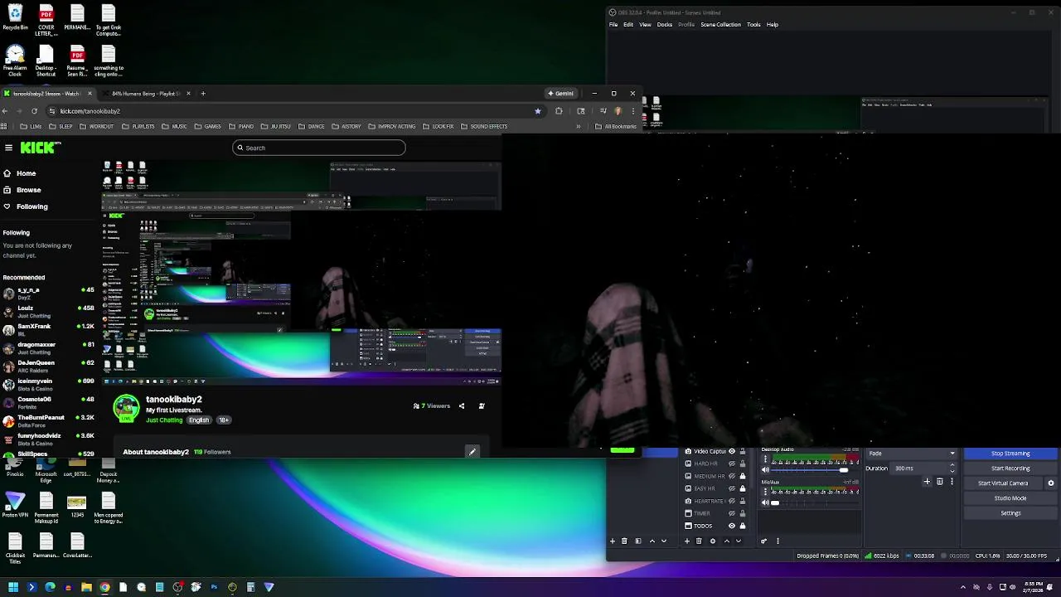The height and width of the screenshot is (597, 1061).
Task: Move source up in OBS
Action: pos(727,541)
